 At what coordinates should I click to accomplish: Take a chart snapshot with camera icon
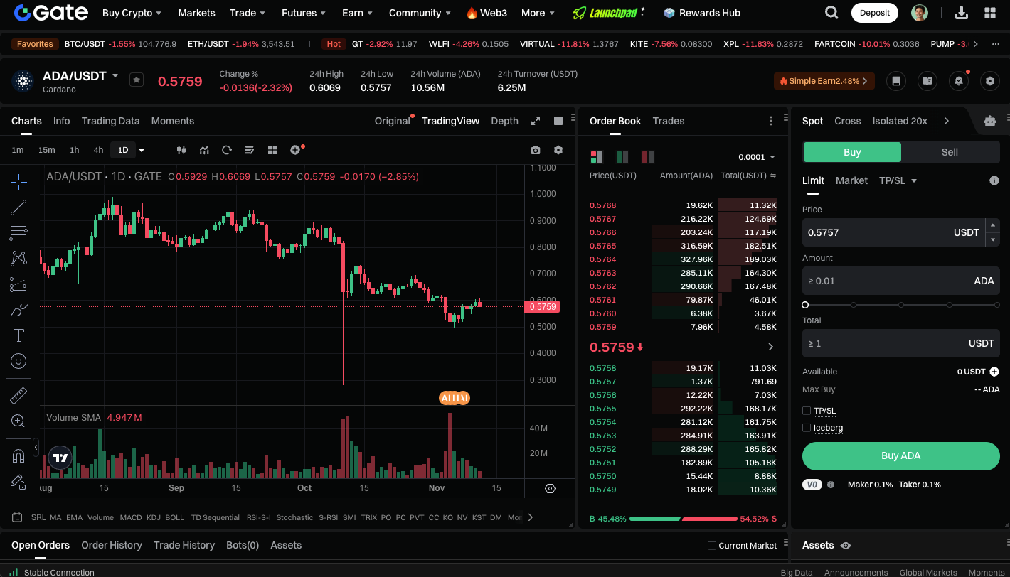coord(536,150)
